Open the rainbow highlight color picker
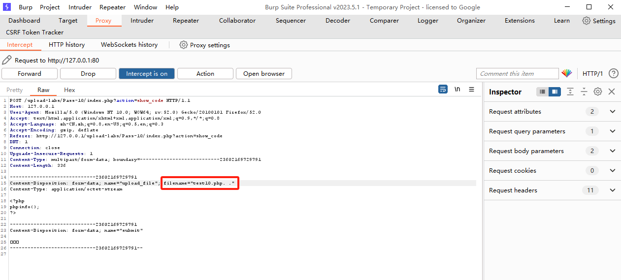This screenshot has height=280, width=621. tap(567, 73)
